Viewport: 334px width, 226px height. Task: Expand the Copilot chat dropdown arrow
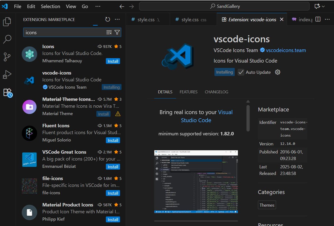(323, 6)
